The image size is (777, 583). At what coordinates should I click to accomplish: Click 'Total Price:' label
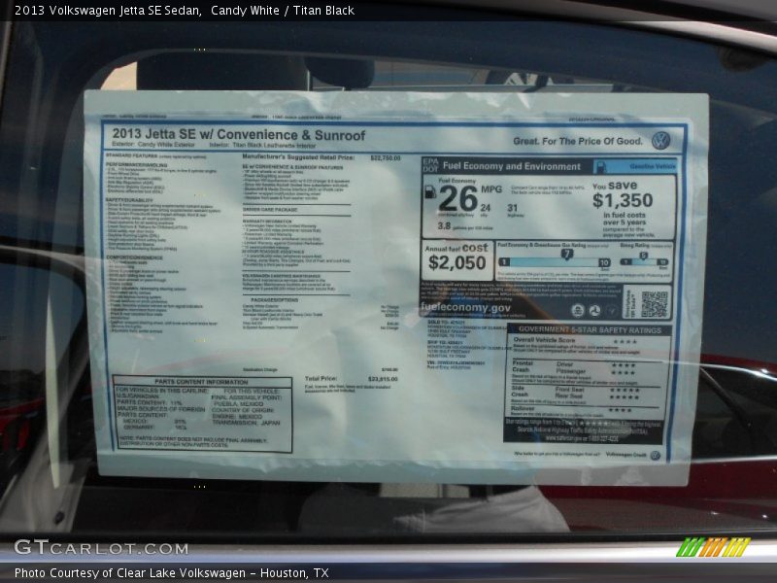[x=321, y=379]
